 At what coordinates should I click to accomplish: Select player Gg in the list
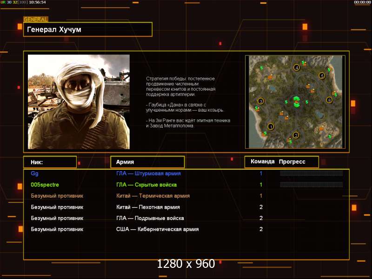(x=35, y=173)
